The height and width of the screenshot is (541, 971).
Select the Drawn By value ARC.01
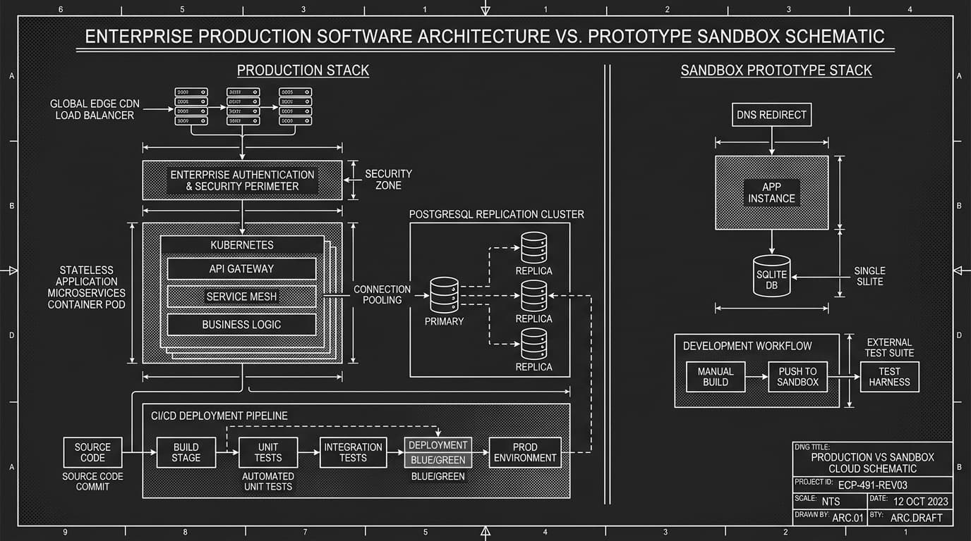click(x=848, y=518)
